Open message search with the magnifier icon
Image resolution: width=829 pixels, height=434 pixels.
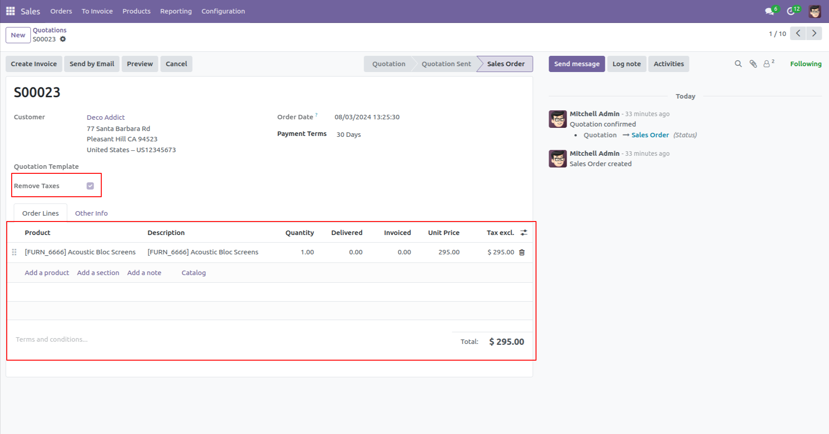[x=738, y=63]
